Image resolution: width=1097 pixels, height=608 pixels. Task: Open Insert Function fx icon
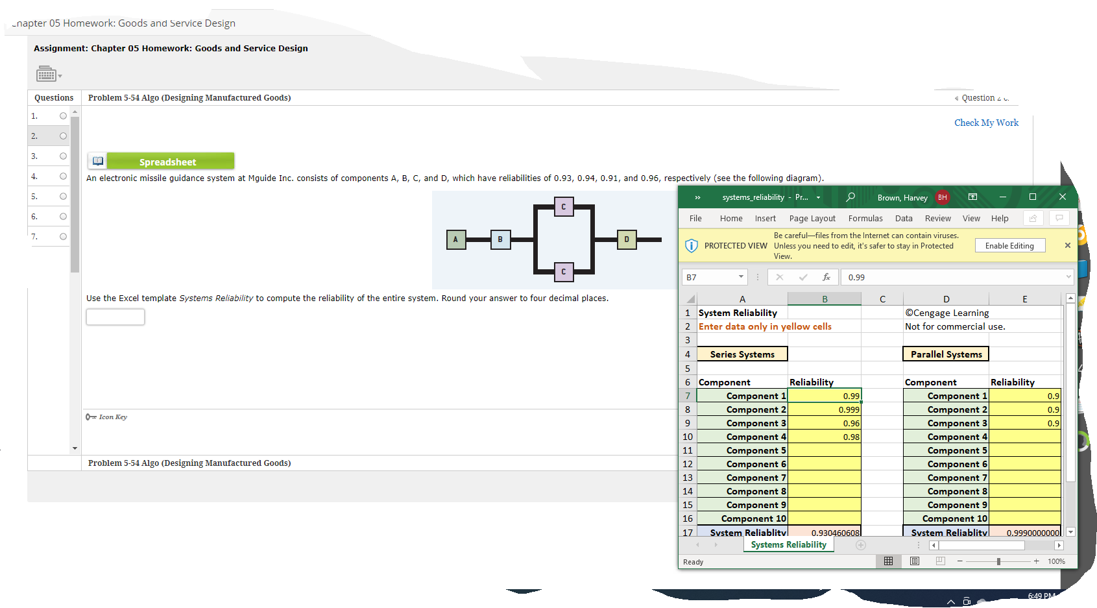point(826,277)
